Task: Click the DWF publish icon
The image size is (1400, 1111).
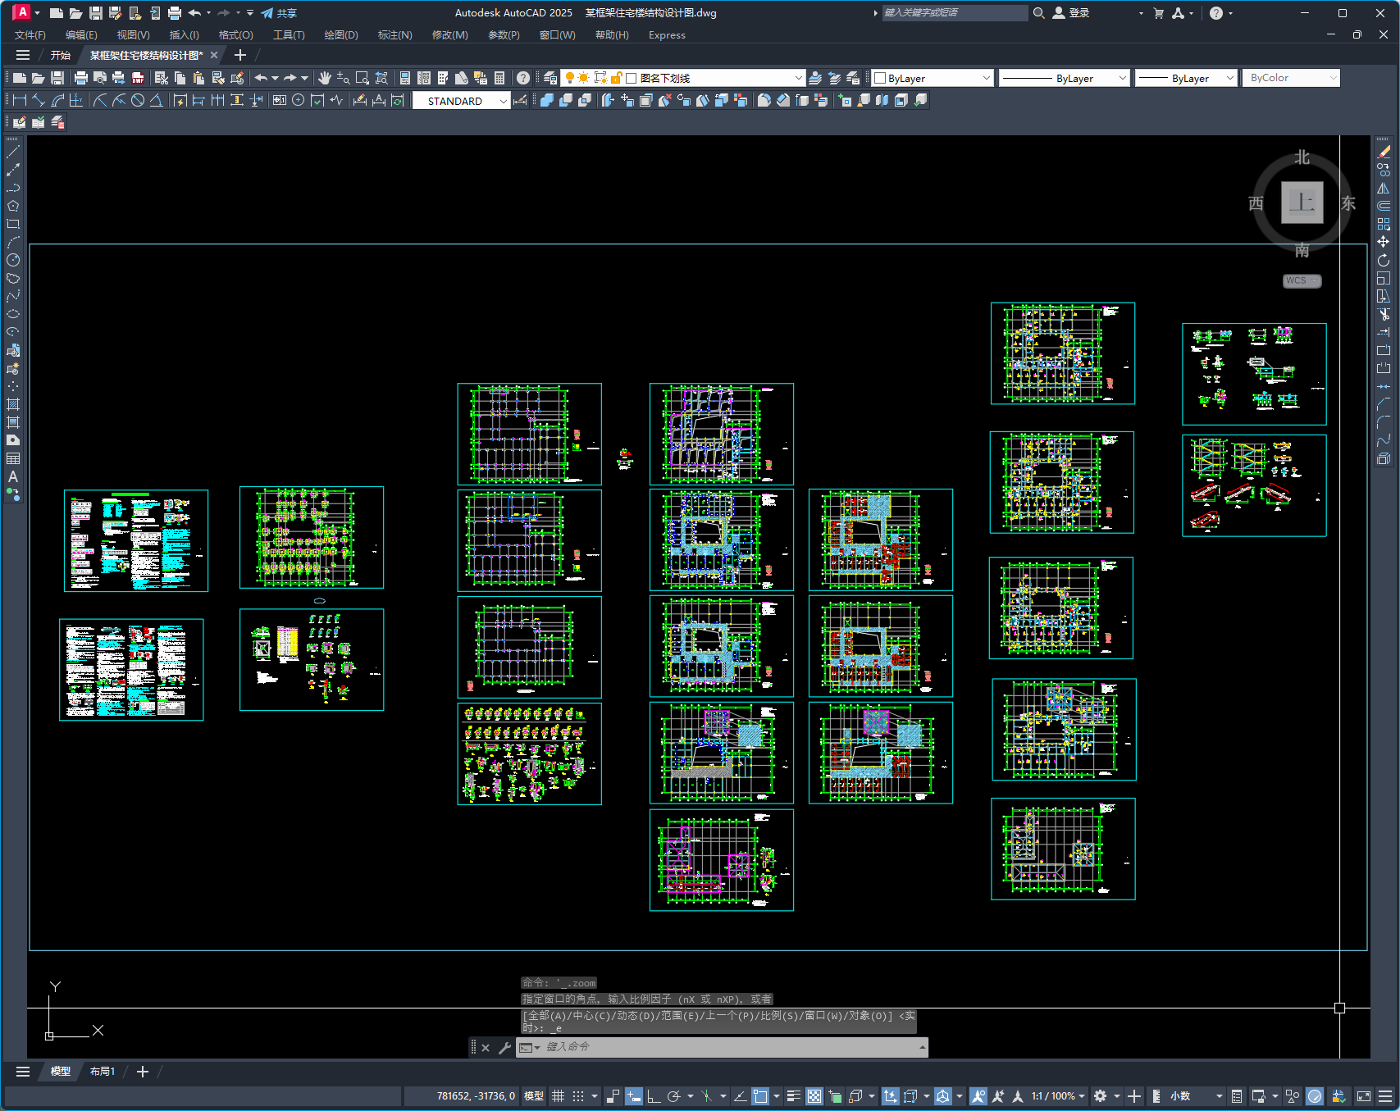Action: [x=138, y=78]
